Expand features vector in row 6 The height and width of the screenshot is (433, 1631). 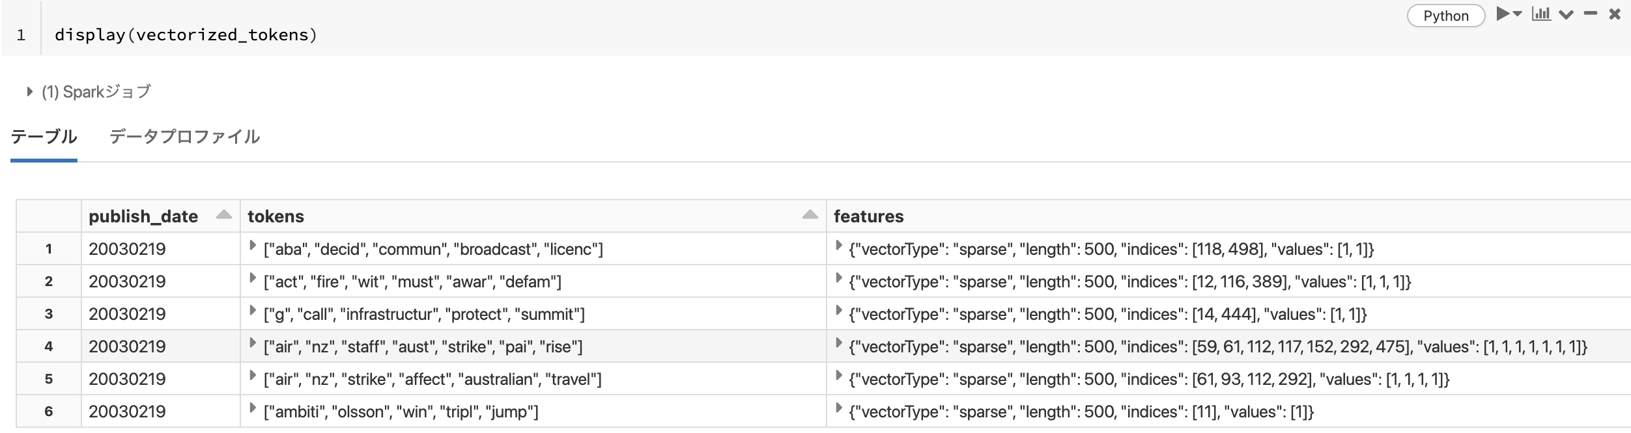point(839,408)
